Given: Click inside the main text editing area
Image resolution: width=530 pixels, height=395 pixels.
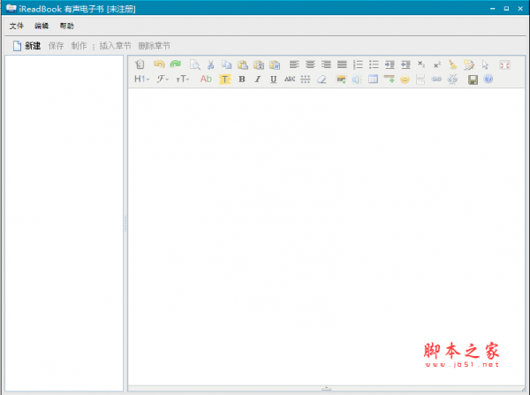Looking at the screenshot, I should click(326, 236).
